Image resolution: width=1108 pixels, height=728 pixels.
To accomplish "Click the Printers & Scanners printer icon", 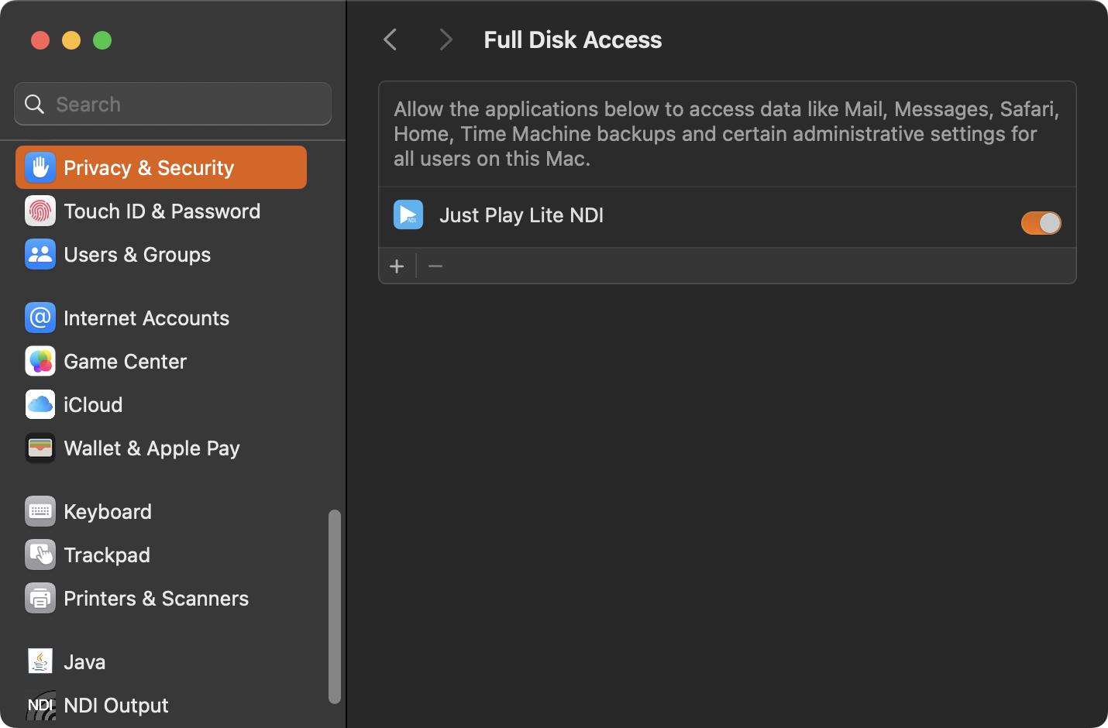I will tap(40, 598).
